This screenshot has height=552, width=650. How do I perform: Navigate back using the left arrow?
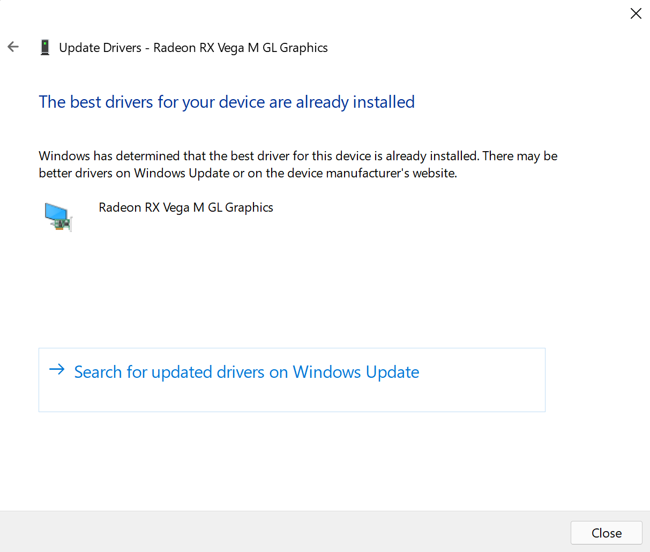pyautogui.click(x=12, y=47)
